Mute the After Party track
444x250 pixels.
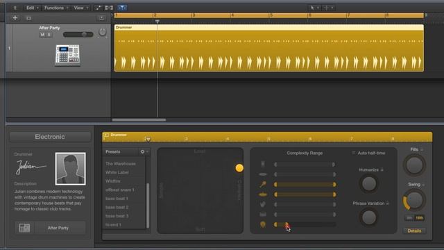[42, 35]
